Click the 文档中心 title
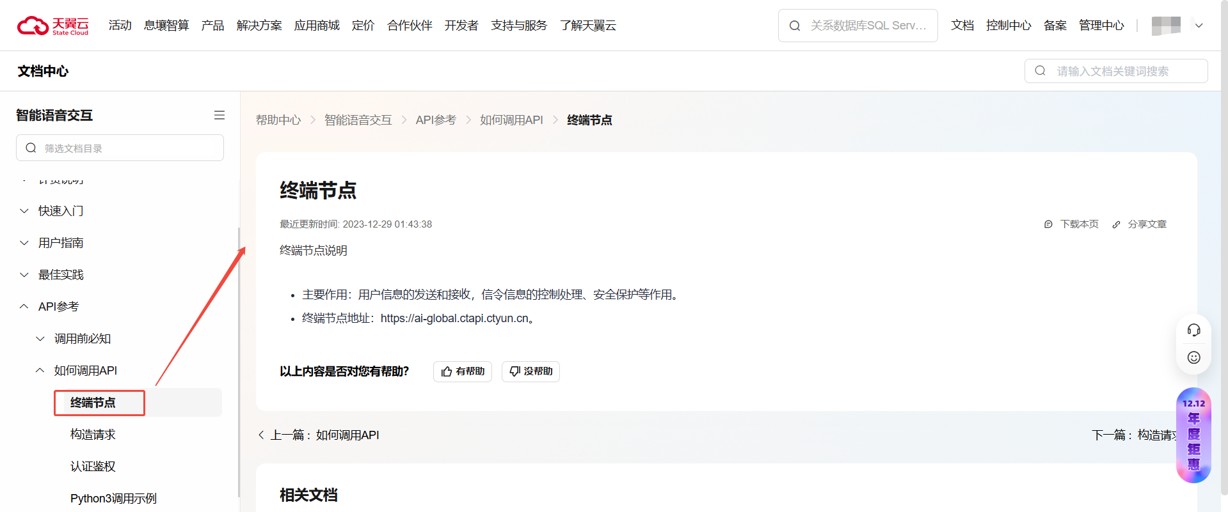 43,71
